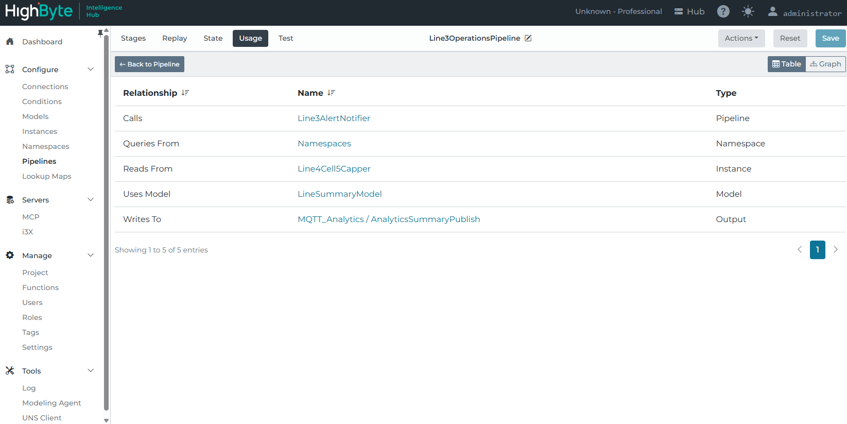
Task: Unpin the sidebar with pin icon
Action: [100, 33]
